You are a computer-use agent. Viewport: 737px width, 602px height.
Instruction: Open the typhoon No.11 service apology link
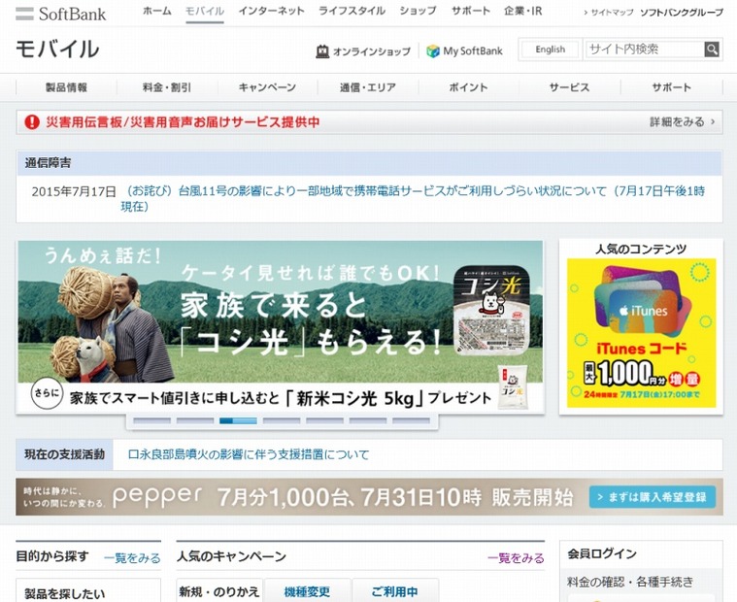click(x=413, y=199)
